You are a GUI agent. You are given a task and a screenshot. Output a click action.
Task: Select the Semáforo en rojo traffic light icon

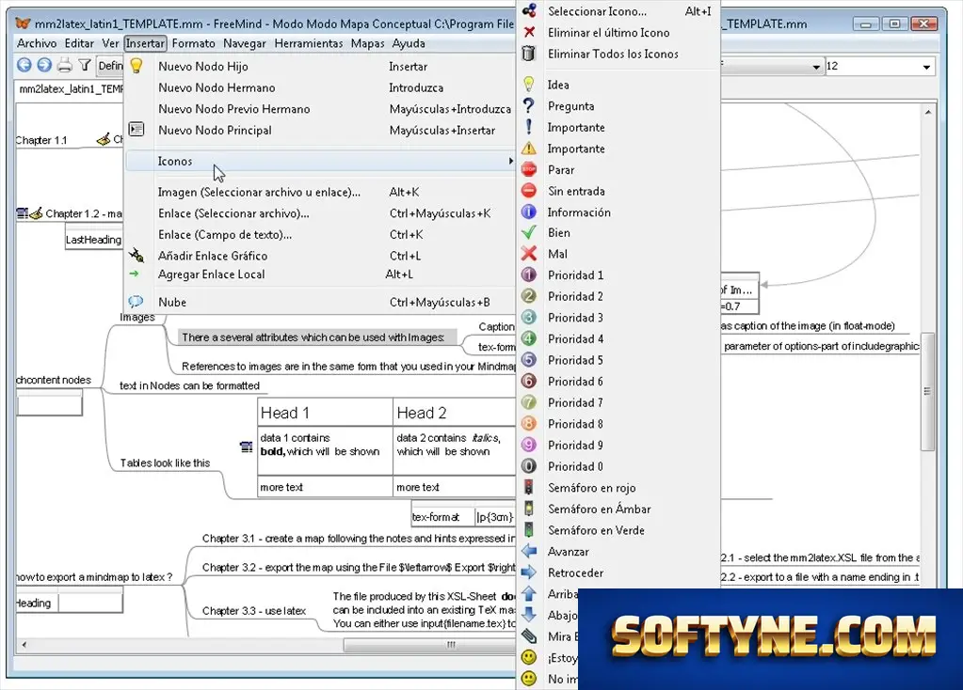528,488
